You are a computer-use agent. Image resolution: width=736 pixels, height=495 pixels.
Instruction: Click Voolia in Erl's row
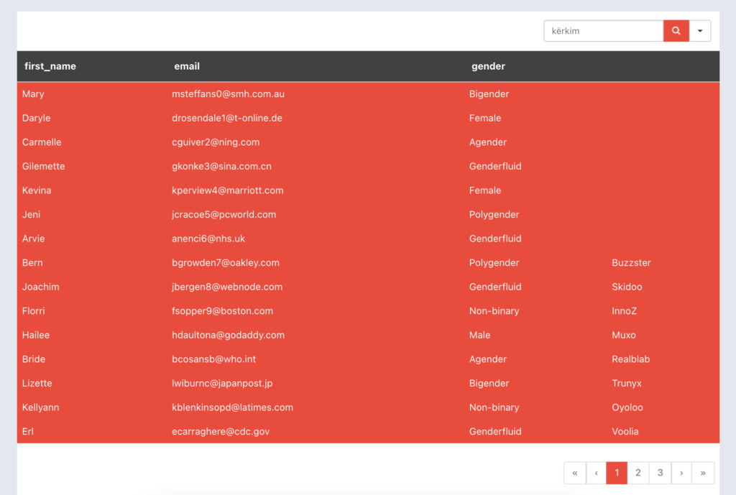point(625,432)
